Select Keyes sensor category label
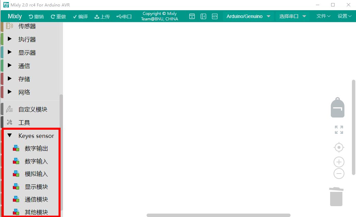This screenshot has width=356, height=217. (36, 136)
